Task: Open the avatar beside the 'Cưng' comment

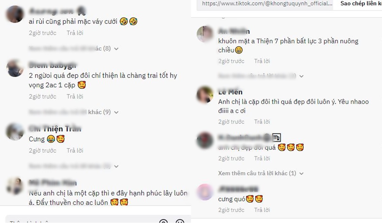Action: [x=15, y=132]
